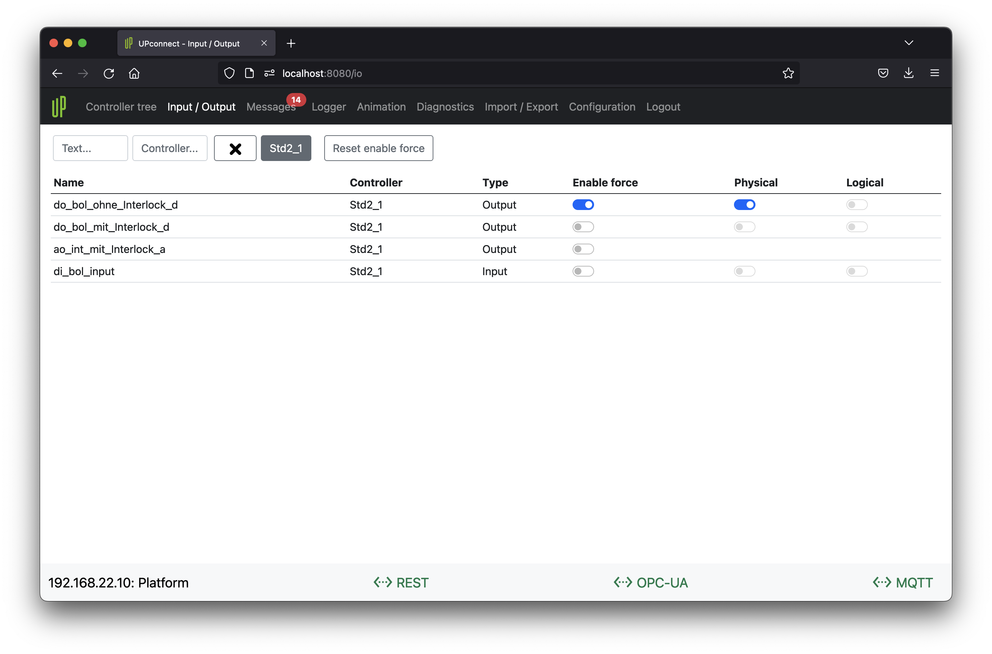Reload the page with refresh icon
992x654 pixels.
(109, 73)
